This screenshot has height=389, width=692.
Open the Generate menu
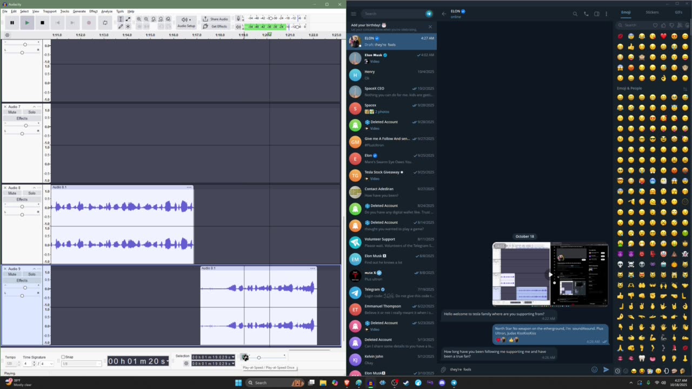click(x=79, y=11)
